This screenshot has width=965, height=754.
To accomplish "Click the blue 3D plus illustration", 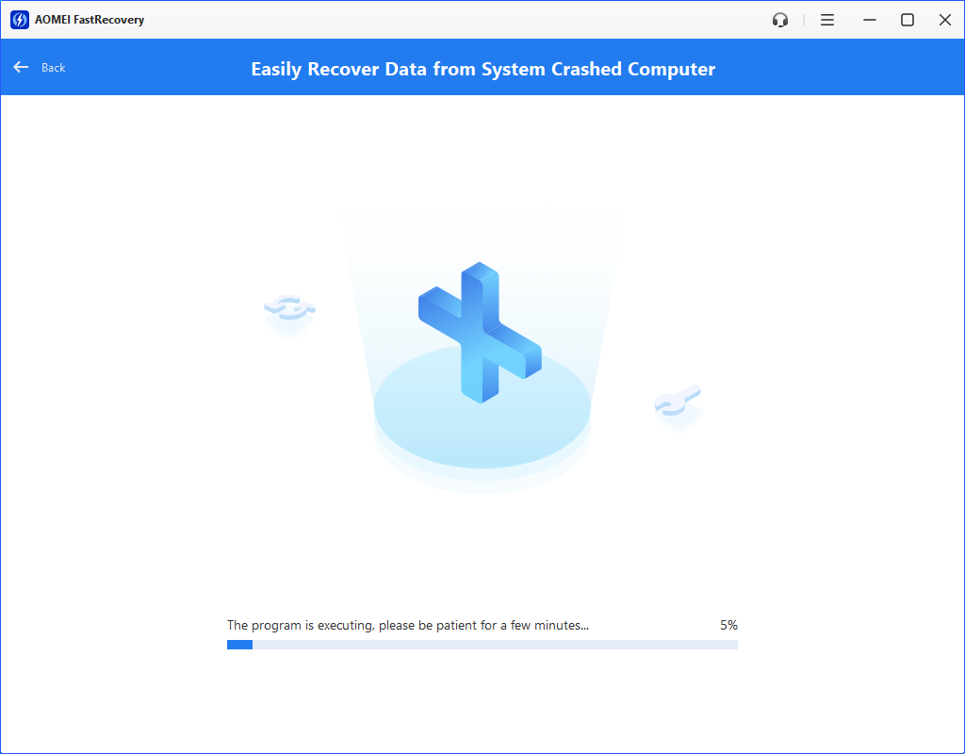I will click(x=480, y=333).
